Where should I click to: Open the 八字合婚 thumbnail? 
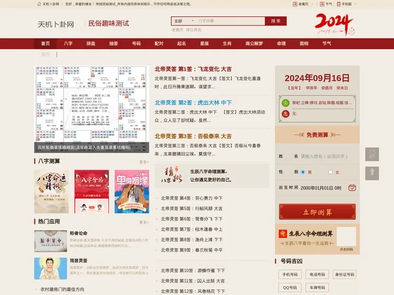tap(92, 192)
